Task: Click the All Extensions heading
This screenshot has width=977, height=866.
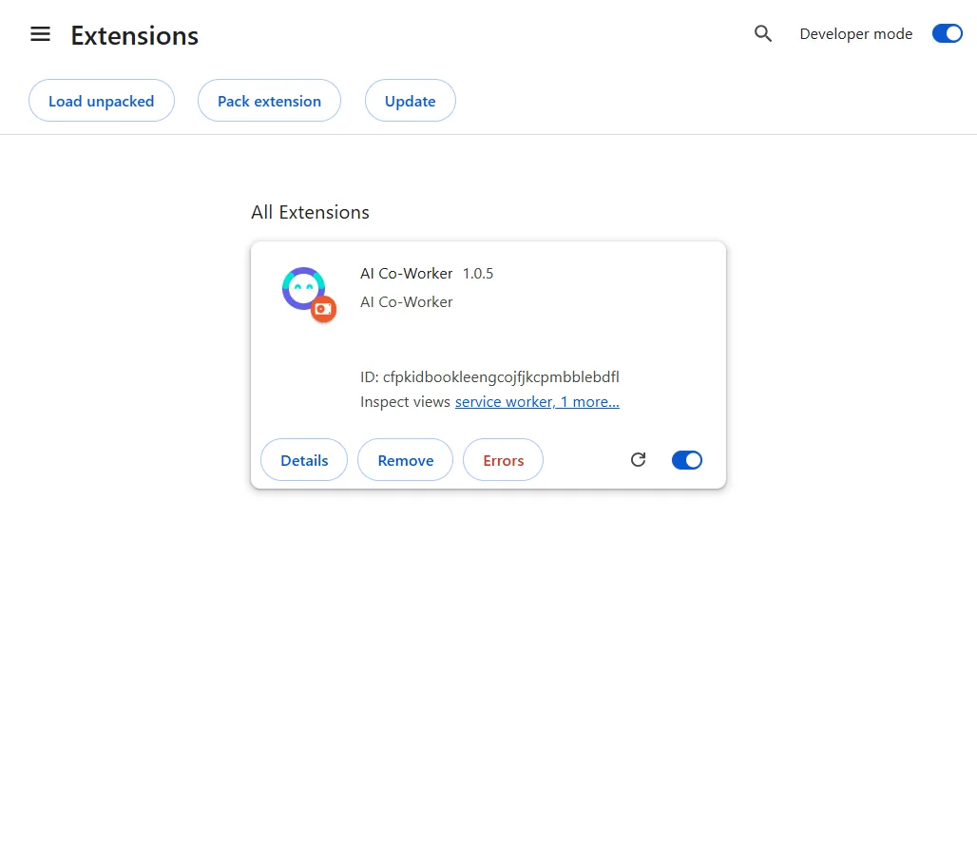Action: [310, 212]
